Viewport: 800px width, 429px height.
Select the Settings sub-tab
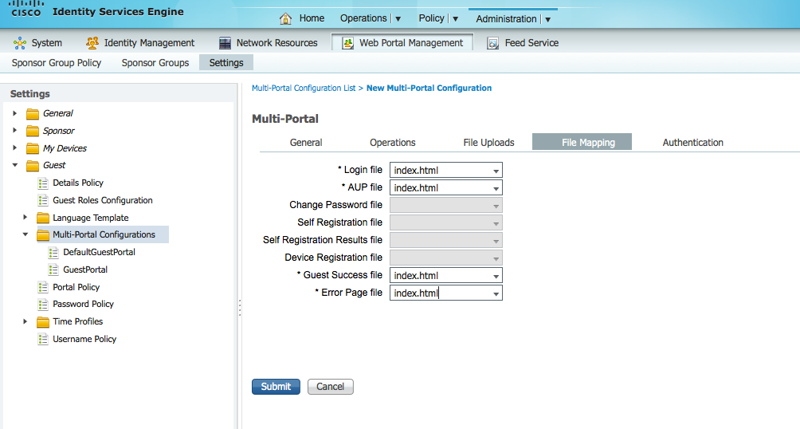pos(226,63)
